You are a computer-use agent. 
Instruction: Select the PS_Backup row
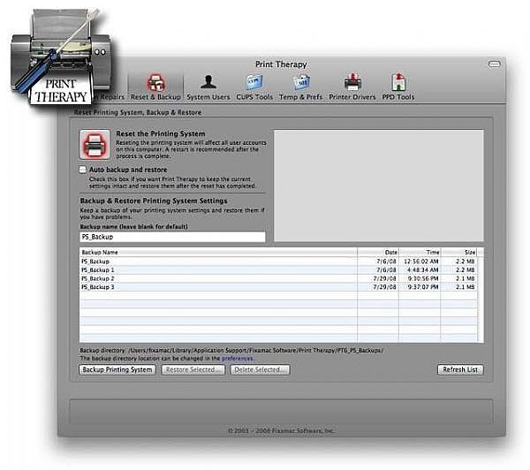click(278, 262)
